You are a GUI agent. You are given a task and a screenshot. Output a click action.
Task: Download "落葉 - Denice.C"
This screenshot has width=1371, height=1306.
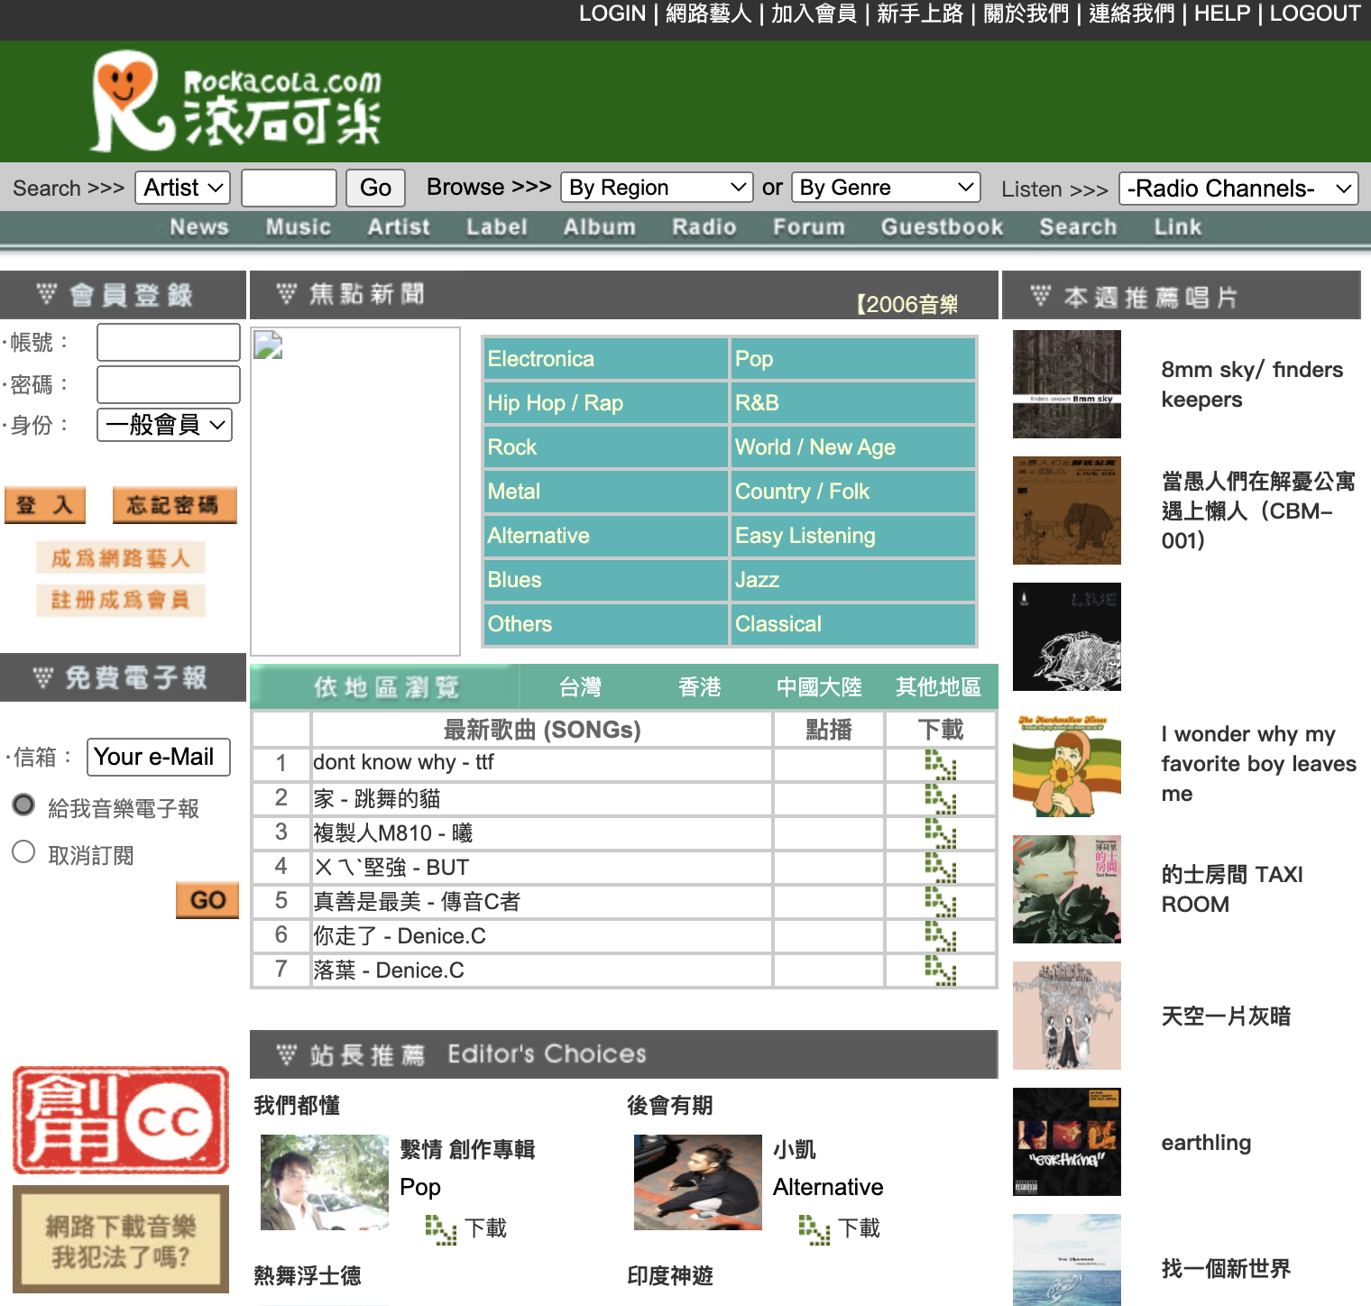(941, 971)
